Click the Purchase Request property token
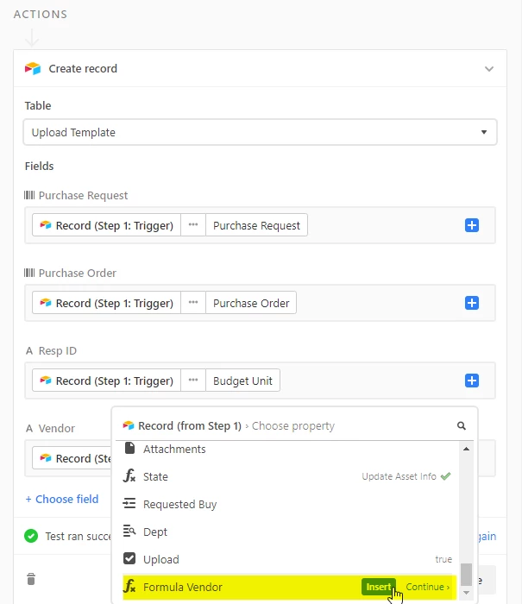Image resolution: width=522 pixels, height=604 pixels. 256,225
